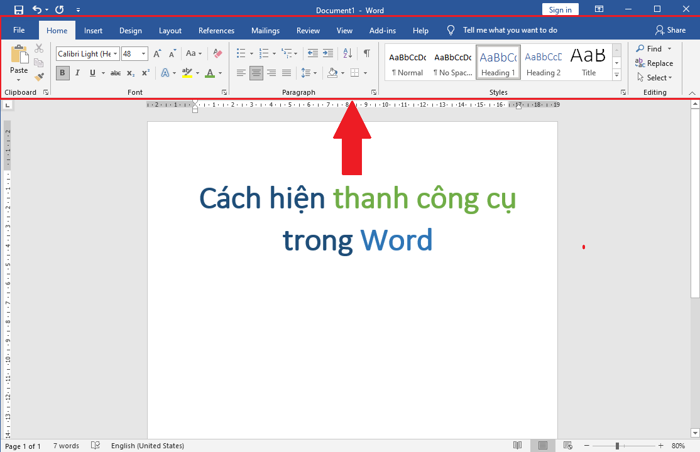Screen dimensions: 700x452
Task: Click Clear All Formatting eraser icon
Action: click(217, 53)
